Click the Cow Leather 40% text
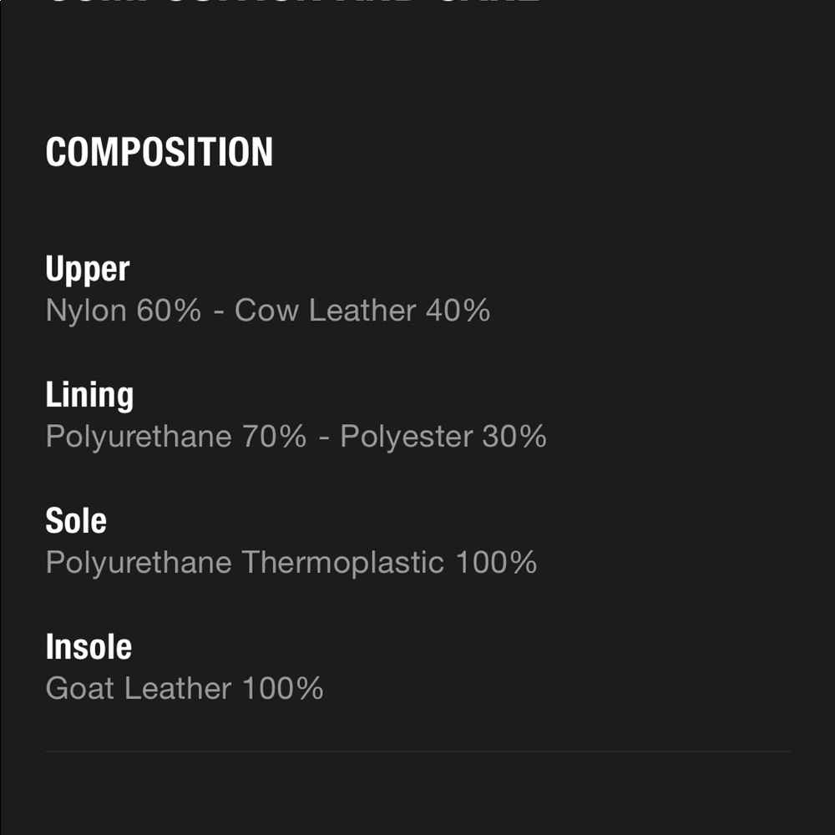 click(x=362, y=311)
